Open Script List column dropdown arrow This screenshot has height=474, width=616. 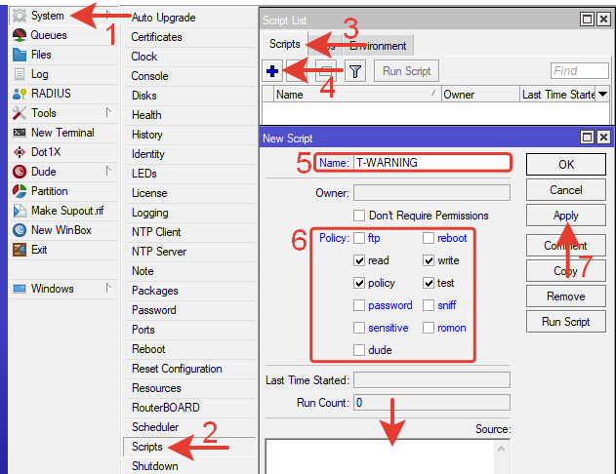[x=602, y=95]
